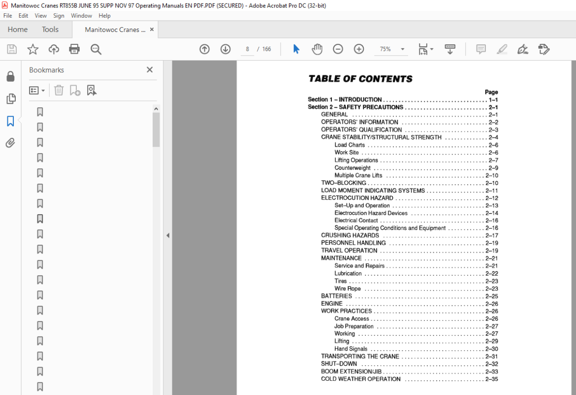This screenshot has height=395, width=576.
Task: Find current bookmark icon
Action: click(x=92, y=91)
